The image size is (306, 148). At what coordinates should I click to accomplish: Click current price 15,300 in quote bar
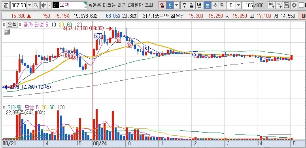18,16
